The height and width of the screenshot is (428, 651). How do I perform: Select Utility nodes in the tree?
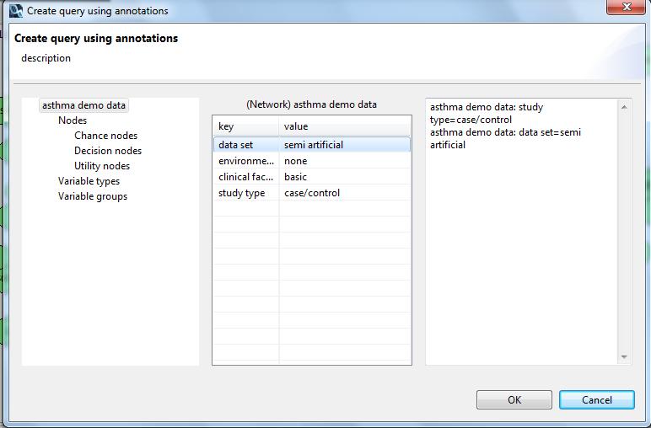(x=102, y=166)
